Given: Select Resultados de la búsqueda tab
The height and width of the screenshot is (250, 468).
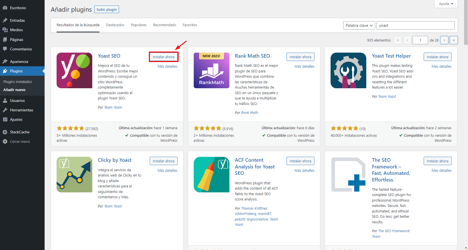Looking at the screenshot, I should click(78, 25).
